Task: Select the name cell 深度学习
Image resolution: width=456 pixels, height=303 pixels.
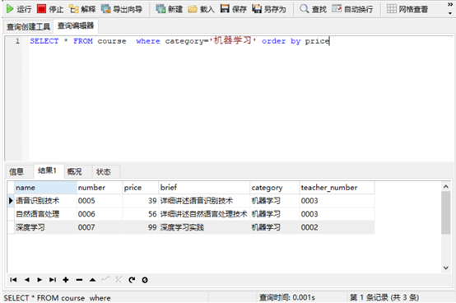Action: (x=45, y=227)
